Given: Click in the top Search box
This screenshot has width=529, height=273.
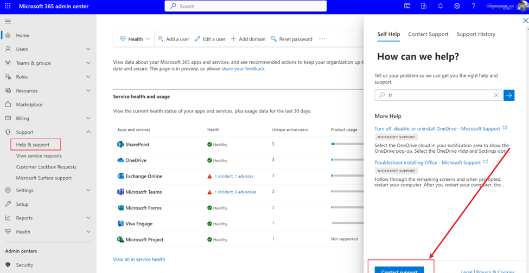Looking at the screenshot, I should point(246,6).
